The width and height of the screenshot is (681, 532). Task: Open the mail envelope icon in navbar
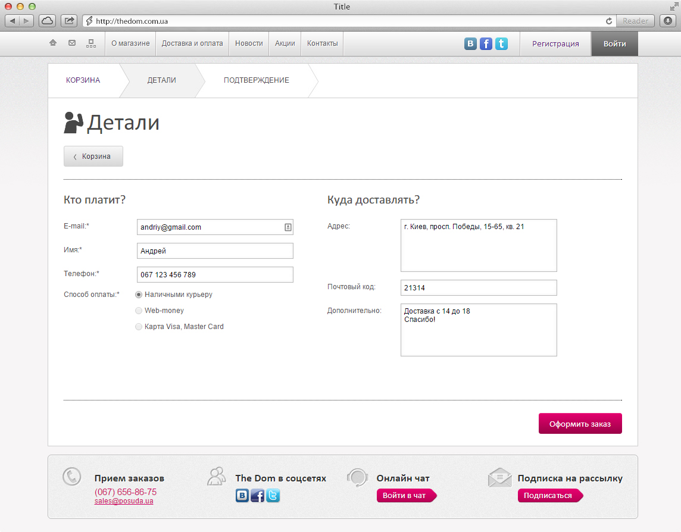pyautogui.click(x=72, y=43)
